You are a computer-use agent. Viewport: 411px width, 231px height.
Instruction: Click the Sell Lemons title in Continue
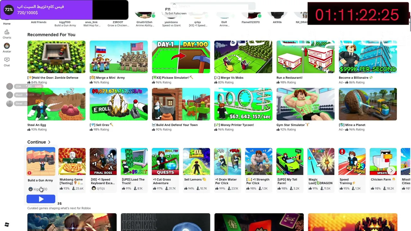click(195, 180)
